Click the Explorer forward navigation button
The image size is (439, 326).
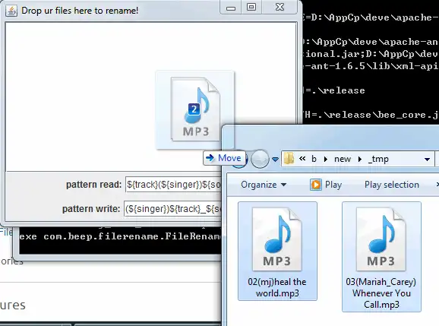click(x=260, y=159)
